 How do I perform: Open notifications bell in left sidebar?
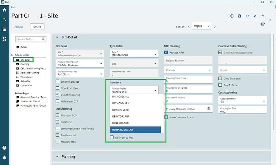[4, 157]
